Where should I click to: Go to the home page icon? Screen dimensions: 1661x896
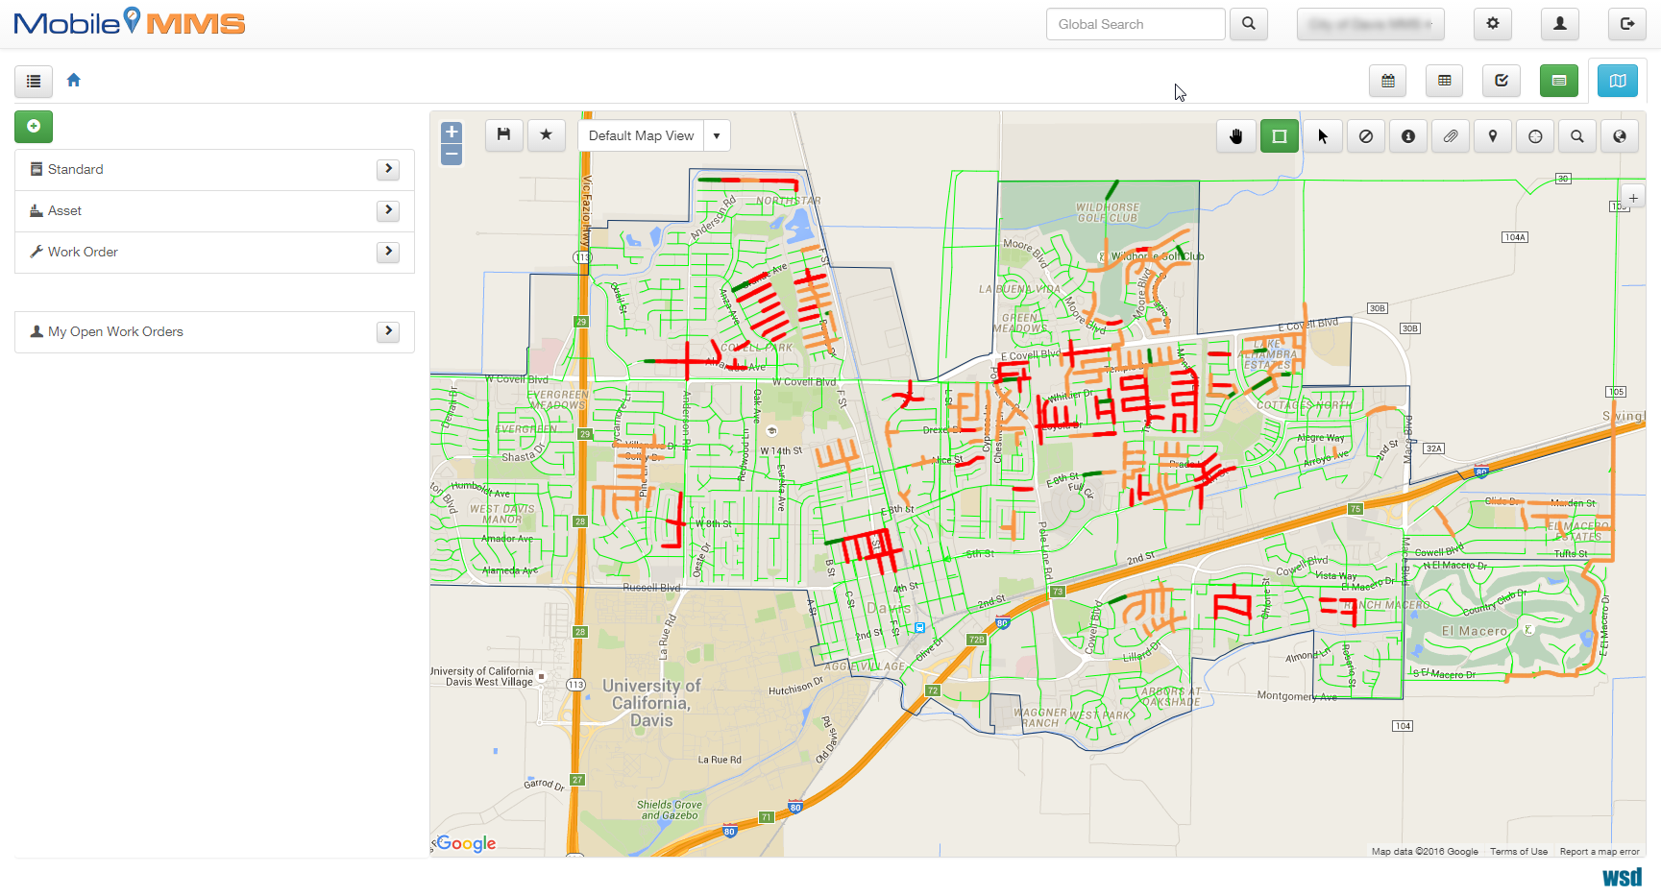[x=74, y=81]
